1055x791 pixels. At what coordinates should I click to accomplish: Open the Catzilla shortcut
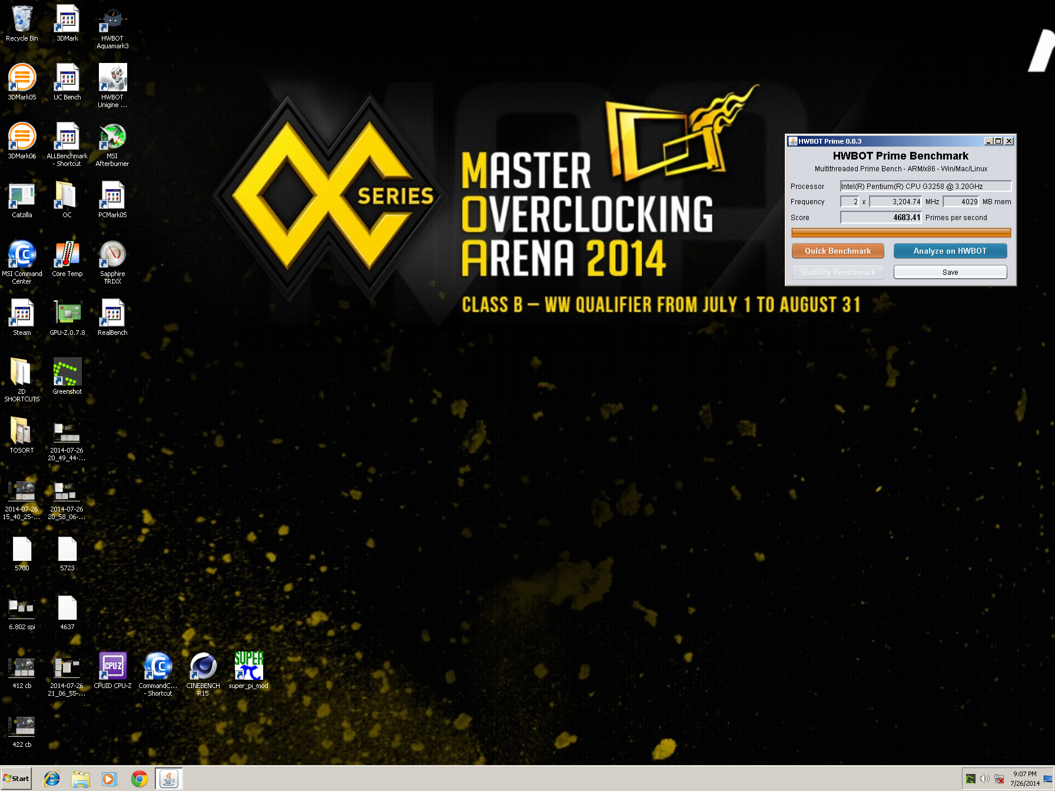point(22,200)
